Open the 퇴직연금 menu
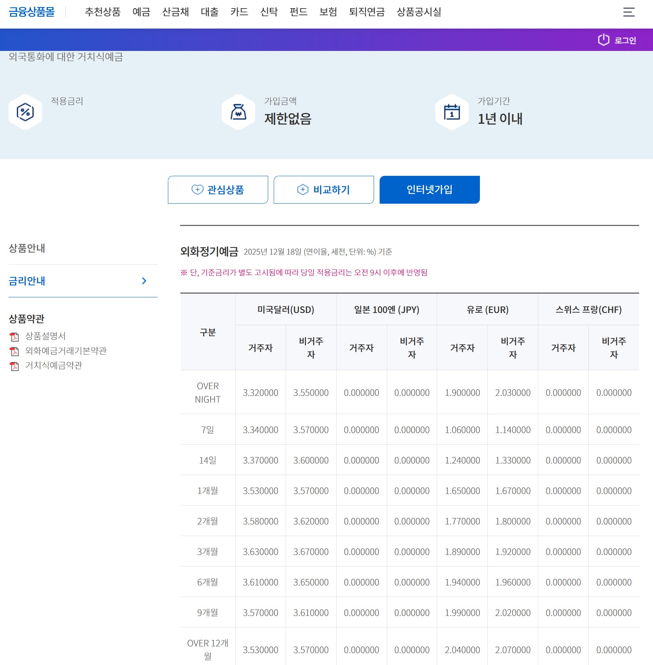 pos(367,12)
